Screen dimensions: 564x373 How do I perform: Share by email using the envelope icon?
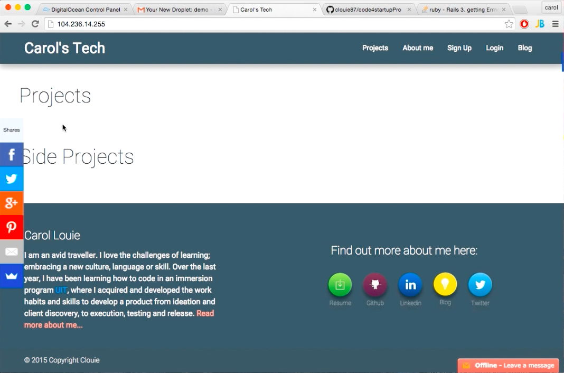12,251
